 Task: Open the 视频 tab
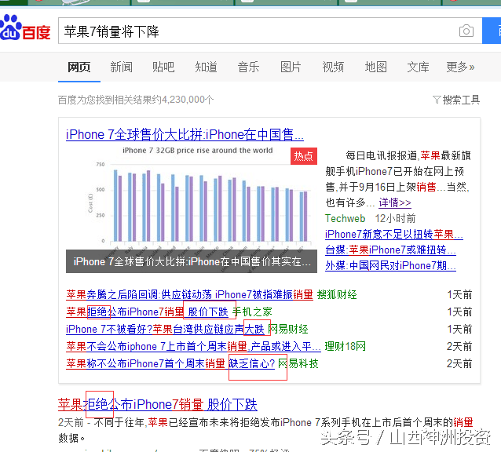click(333, 67)
